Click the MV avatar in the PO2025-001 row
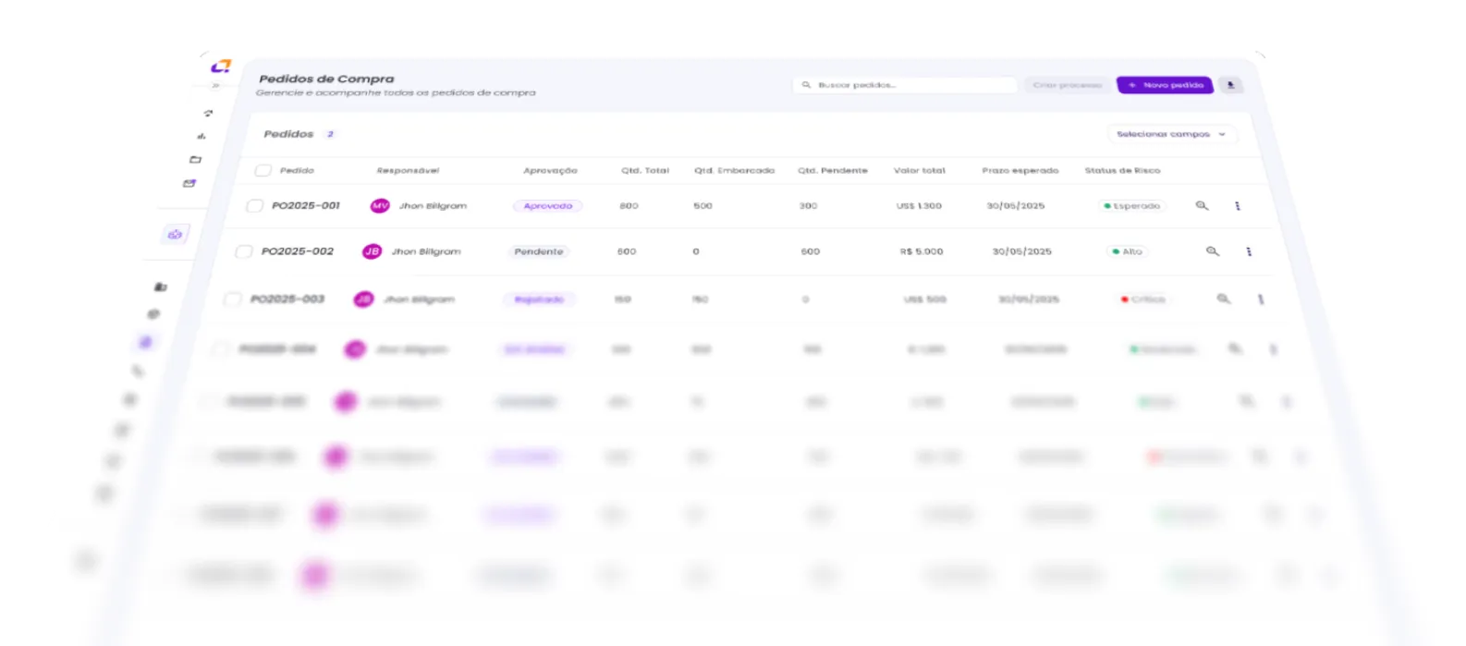This screenshot has height=646, width=1466. (380, 206)
